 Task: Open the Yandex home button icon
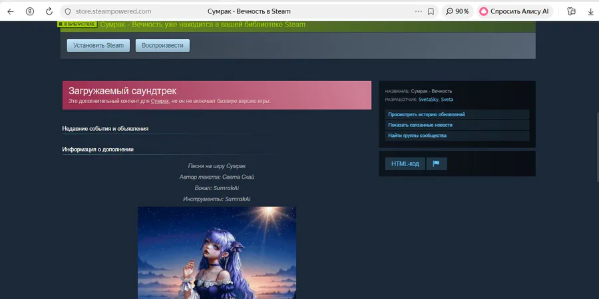30,11
